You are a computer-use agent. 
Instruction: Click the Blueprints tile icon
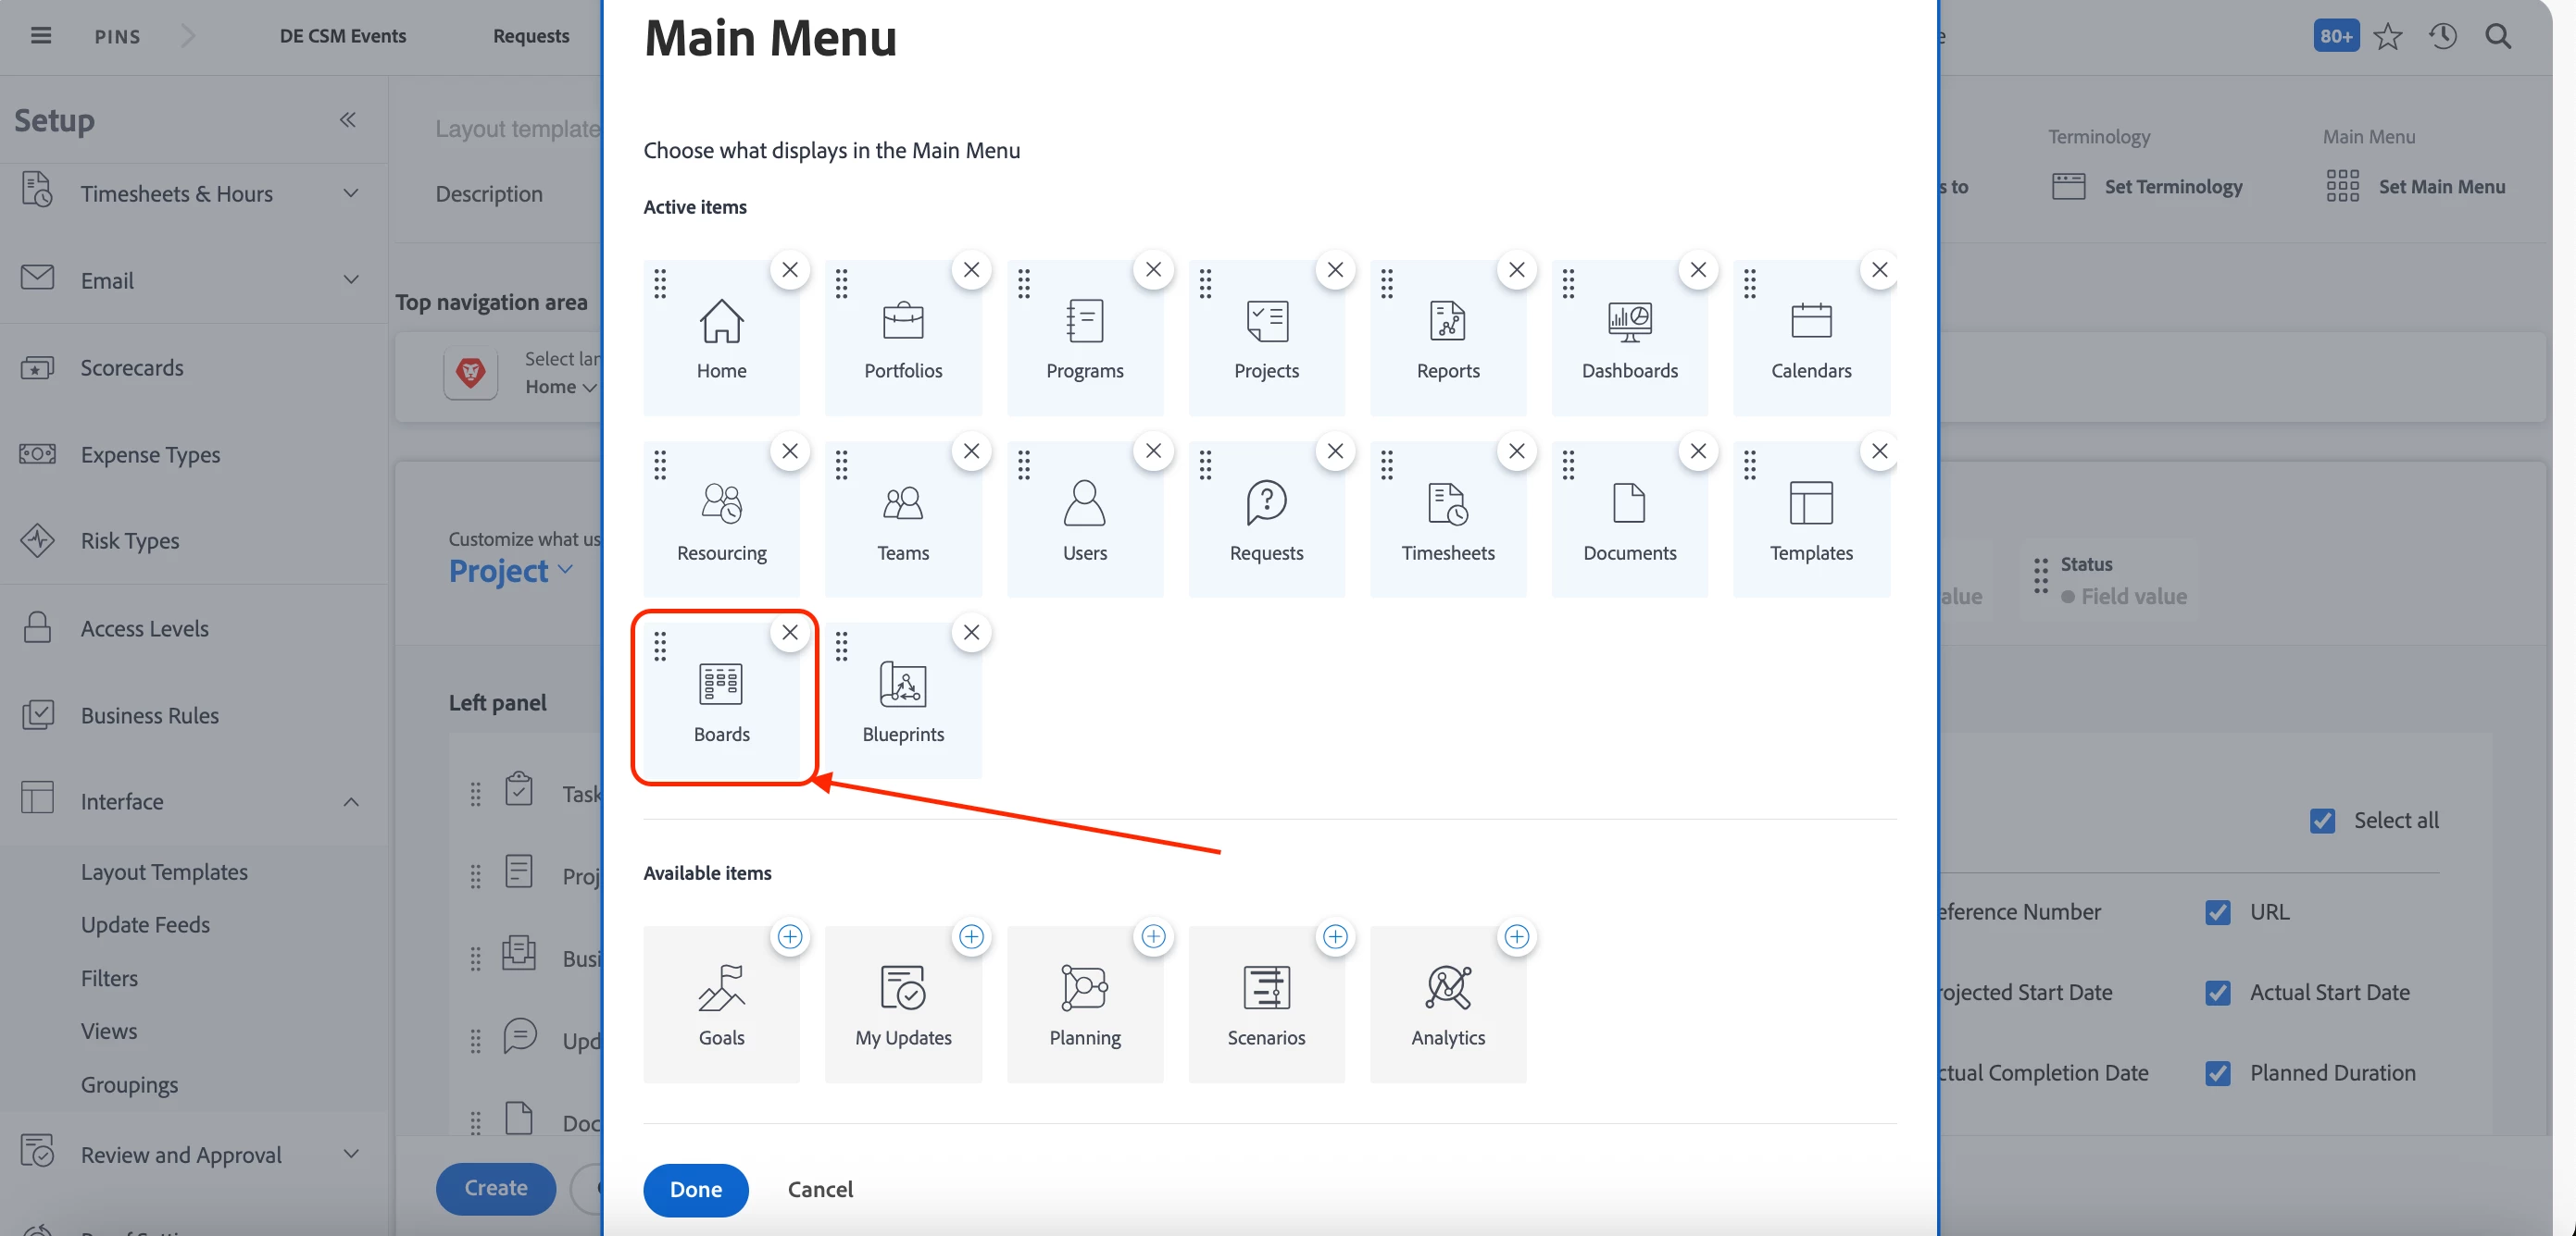point(902,685)
